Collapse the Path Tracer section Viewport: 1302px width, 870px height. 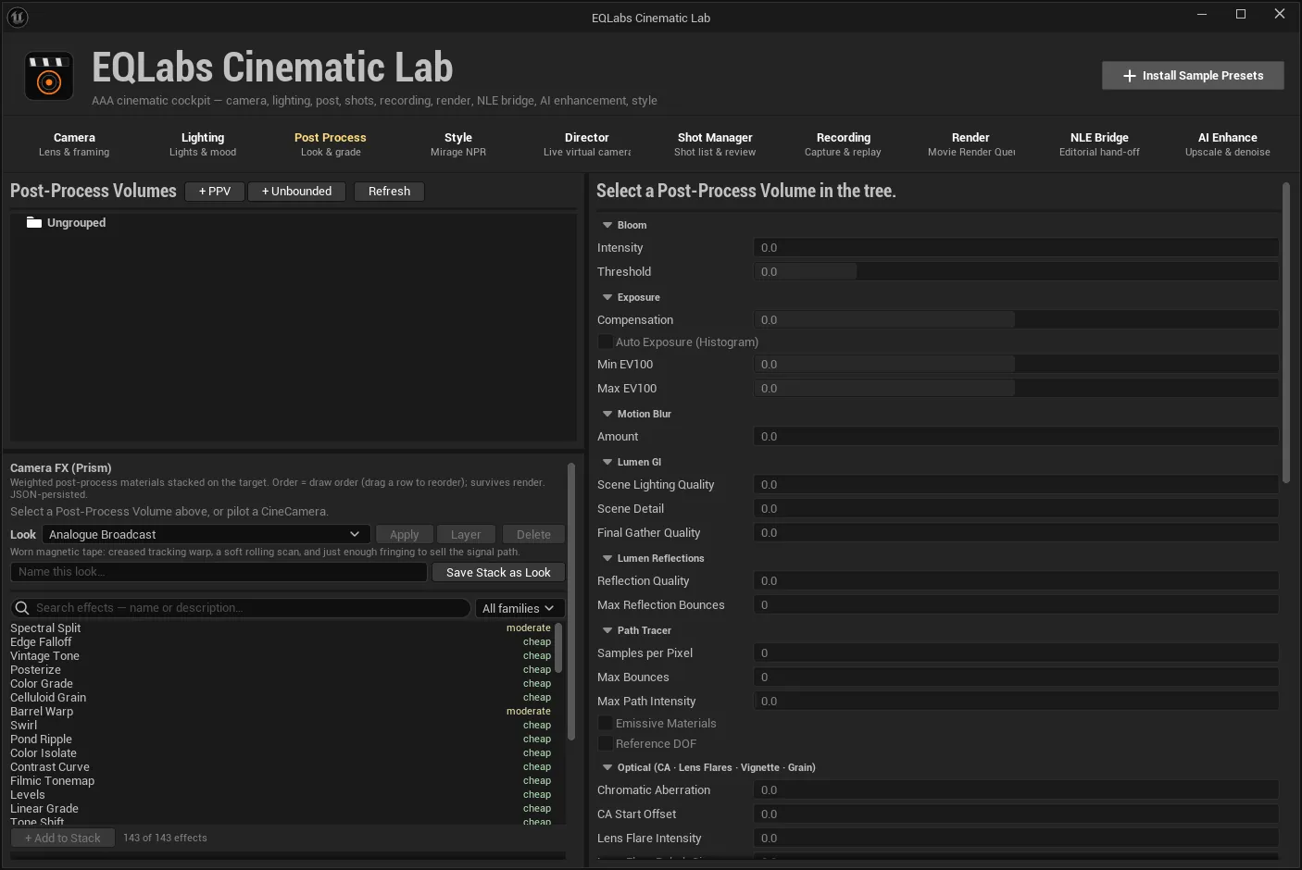pos(607,630)
